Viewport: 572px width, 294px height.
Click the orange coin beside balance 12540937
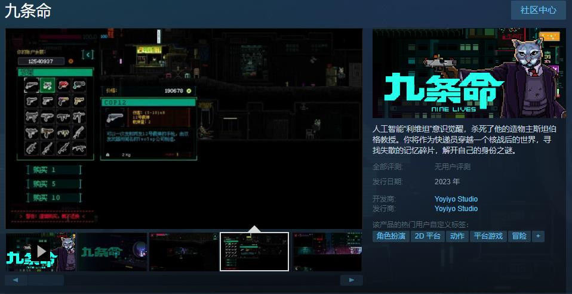71,61
